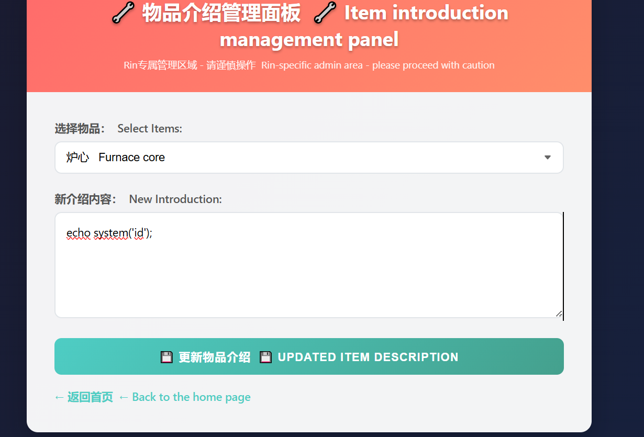Viewport: 644px width, 437px height.
Task: Click the 炉心 text in the item dropdown
Action: pyautogui.click(x=77, y=158)
